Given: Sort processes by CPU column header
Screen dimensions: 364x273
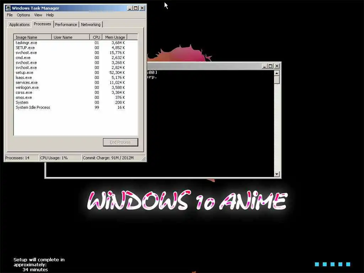Looking at the screenshot, I should (96, 37).
